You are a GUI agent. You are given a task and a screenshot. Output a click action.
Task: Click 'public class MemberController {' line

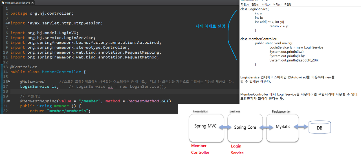pyautogui.click(x=48, y=72)
